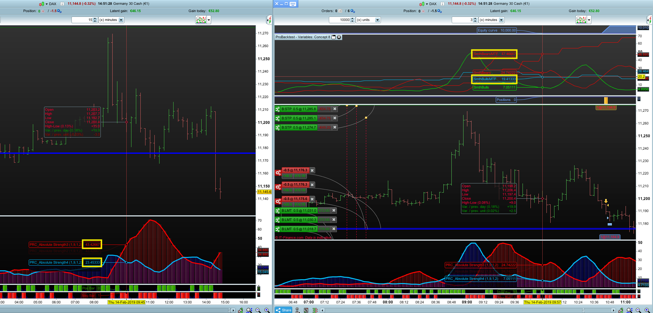Viewport: 653px width, 313px height.
Task: Click the ProBacktest - Variables: Concept 8 title
Action: click(x=303, y=37)
